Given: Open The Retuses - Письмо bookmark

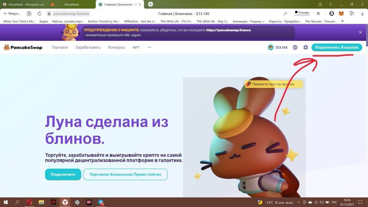Looking at the screenshot, I should (x=321, y=21).
